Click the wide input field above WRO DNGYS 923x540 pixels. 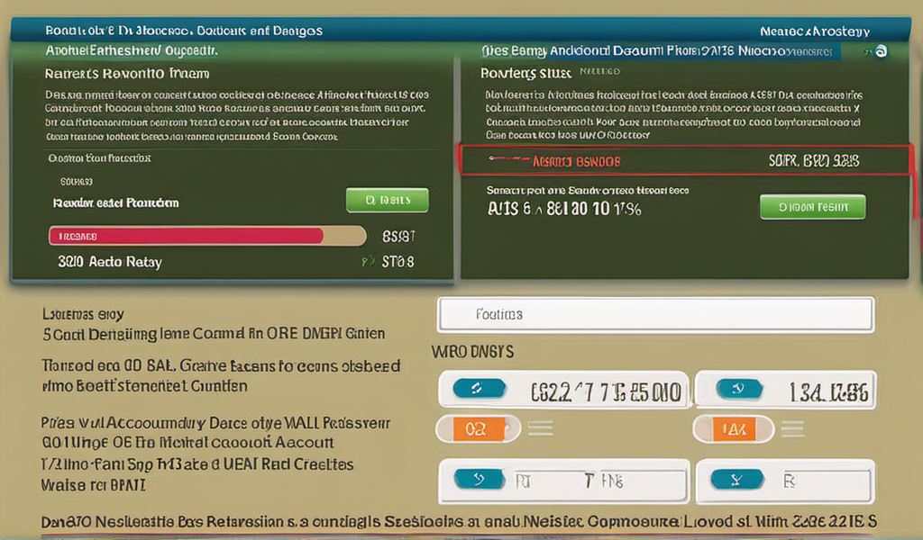[655, 314]
